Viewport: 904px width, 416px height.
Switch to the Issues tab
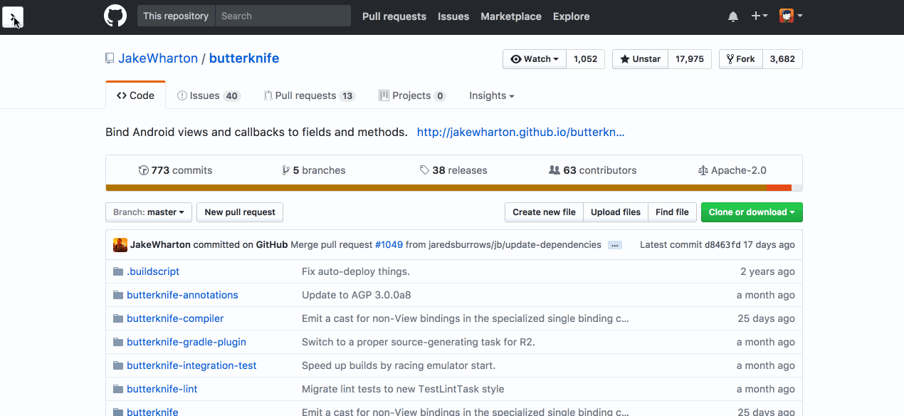point(209,95)
